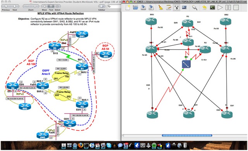Select the R2 router in GNS3 topology
248x151 pixels.
click(205, 50)
